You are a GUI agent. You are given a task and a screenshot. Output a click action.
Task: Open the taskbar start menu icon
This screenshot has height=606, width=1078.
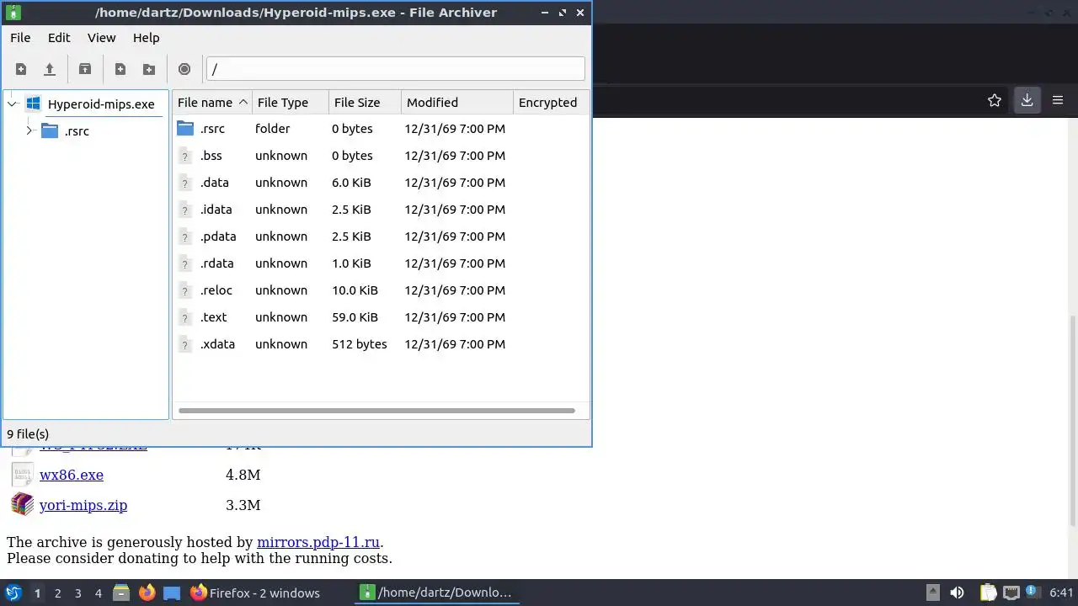tap(13, 593)
